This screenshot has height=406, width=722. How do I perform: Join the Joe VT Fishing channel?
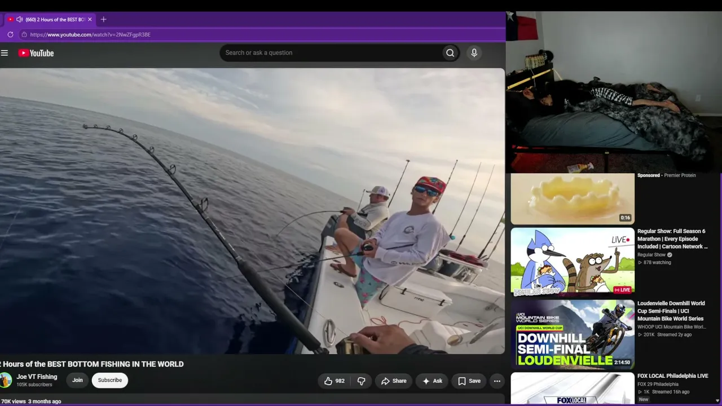(x=77, y=380)
